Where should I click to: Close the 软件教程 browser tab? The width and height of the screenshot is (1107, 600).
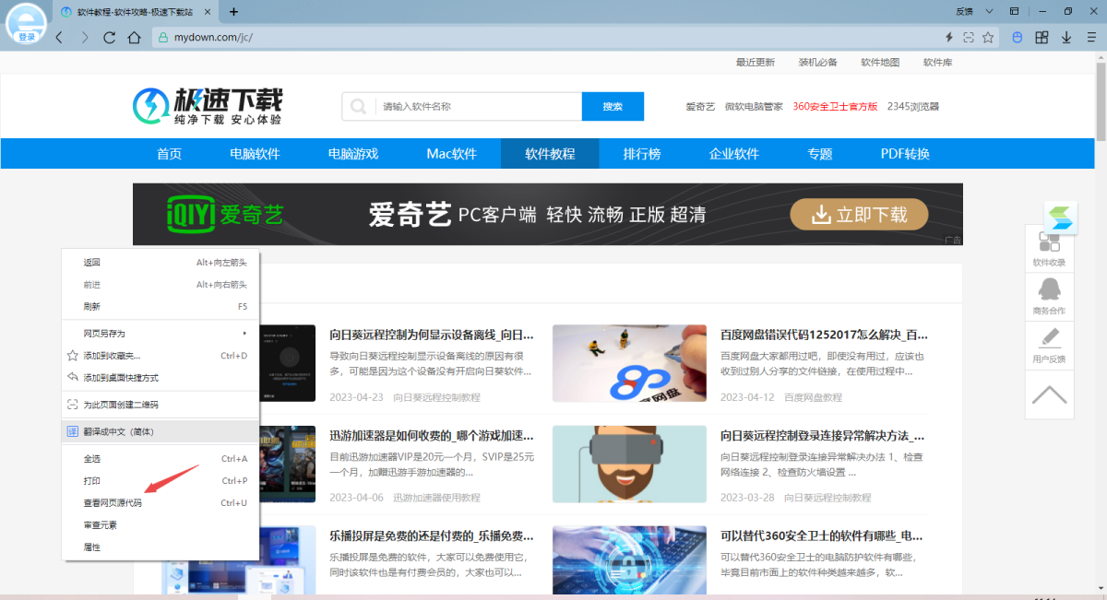click(x=207, y=12)
